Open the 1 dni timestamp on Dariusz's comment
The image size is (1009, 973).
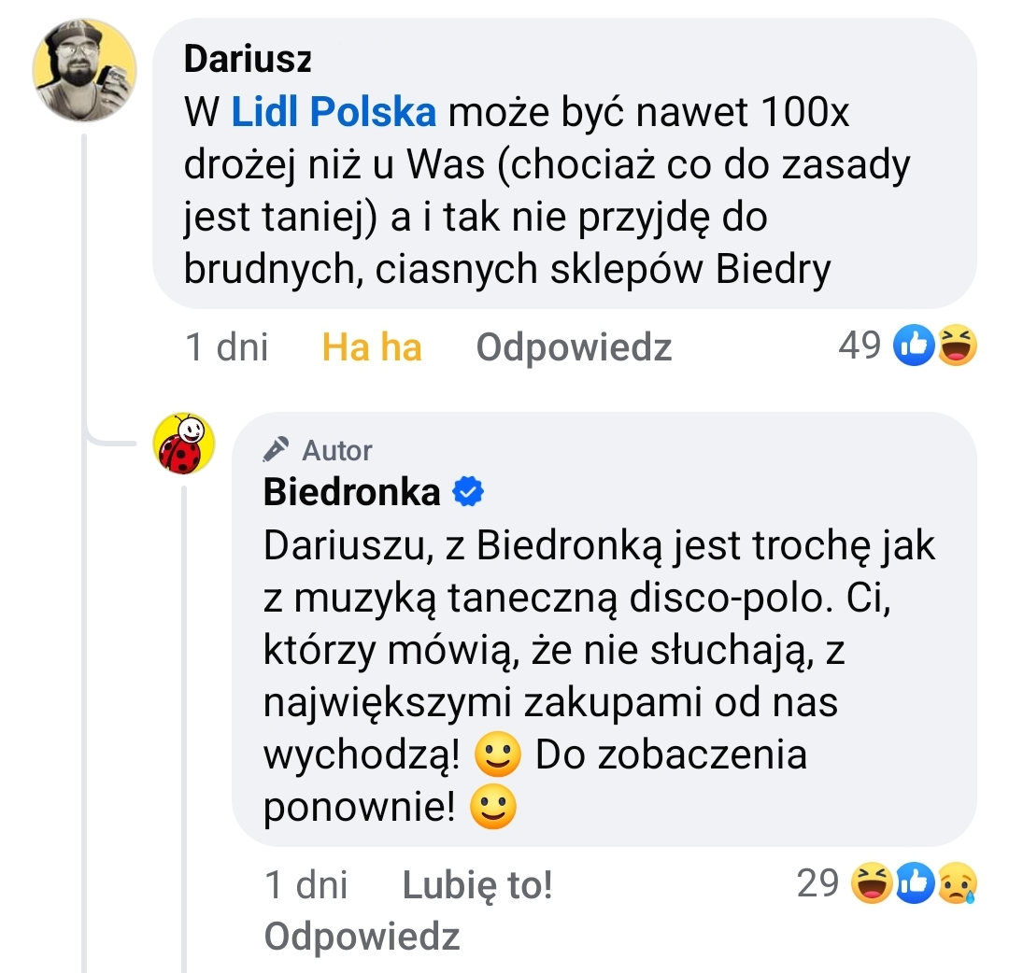pos(226,347)
